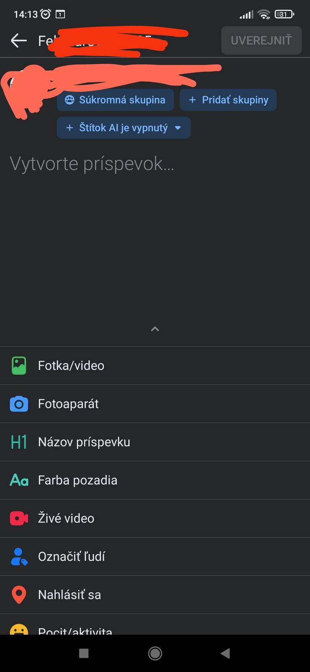Select the Aa background color icon
310x672 pixels.
[19, 480]
